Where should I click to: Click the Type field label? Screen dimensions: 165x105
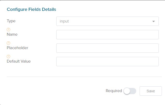click(x=11, y=21)
